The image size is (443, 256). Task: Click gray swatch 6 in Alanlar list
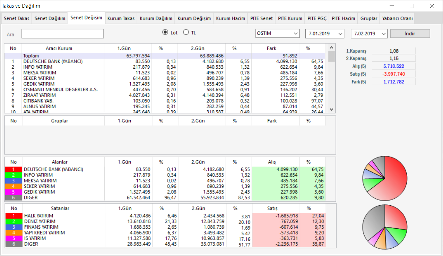click(13, 198)
